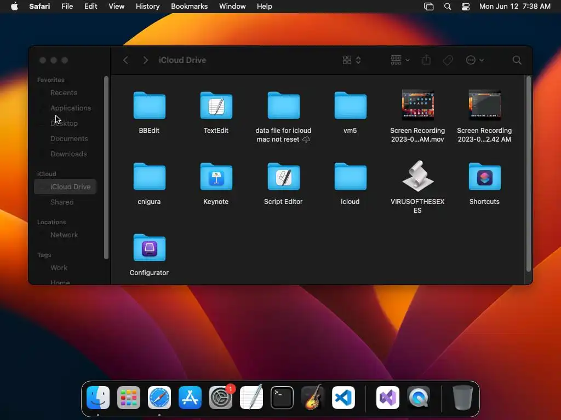Open the icloud folder
The height and width of the screenshot is (420, 561).
click(x=350, y=176)
